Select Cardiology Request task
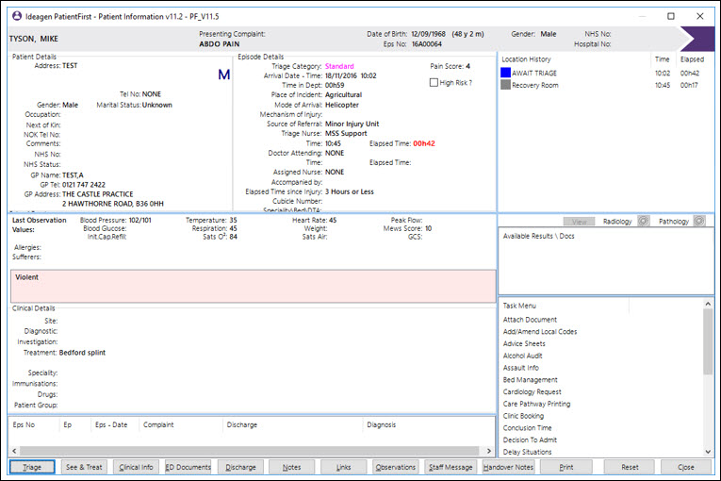The width and height of the screenshot is (721, 481). coord(532,391)
